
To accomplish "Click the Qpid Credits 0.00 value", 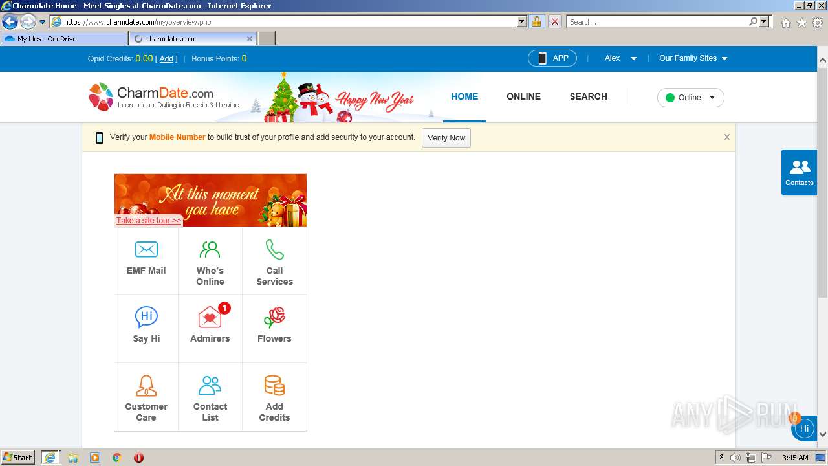I will (144, 59).
